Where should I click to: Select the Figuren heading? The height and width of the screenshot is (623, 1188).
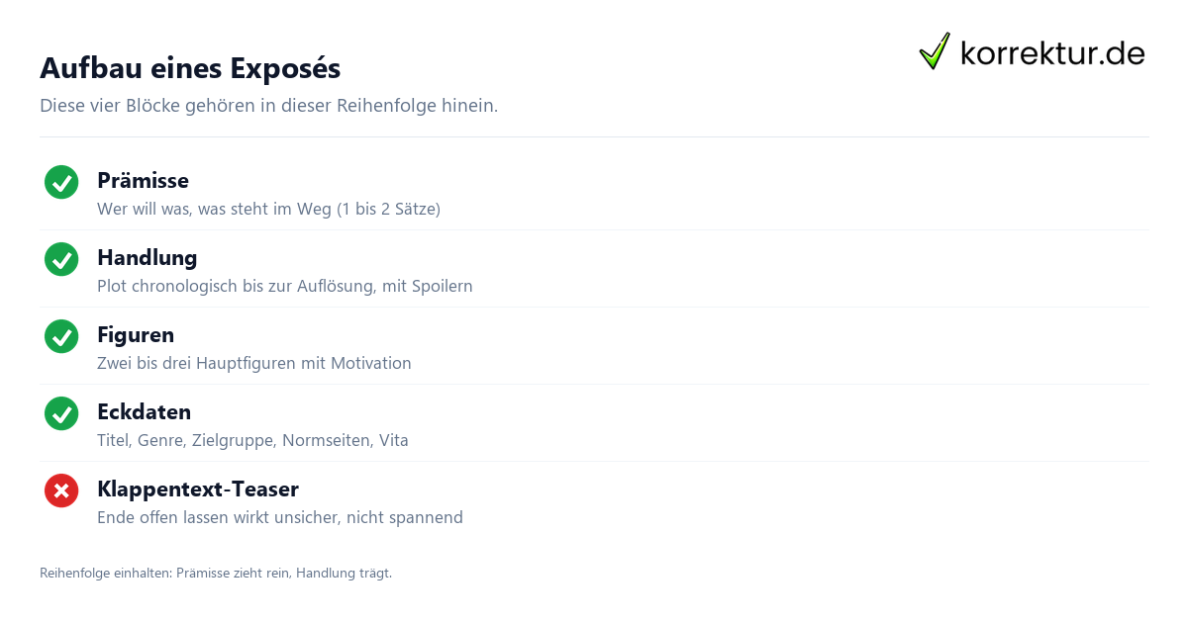pyautogui.click(x=136, y=335)
